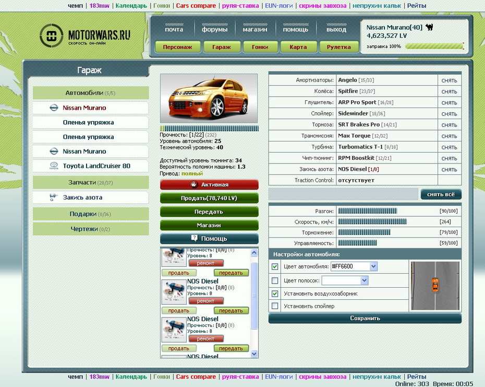485x387 pixels.
Task: Tick the Цвет автомобиля checkbox
Action: pos(275,266)
